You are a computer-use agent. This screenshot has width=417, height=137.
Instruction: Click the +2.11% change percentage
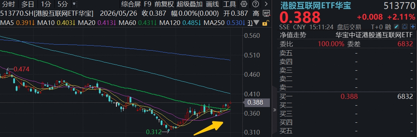[401, 17]
